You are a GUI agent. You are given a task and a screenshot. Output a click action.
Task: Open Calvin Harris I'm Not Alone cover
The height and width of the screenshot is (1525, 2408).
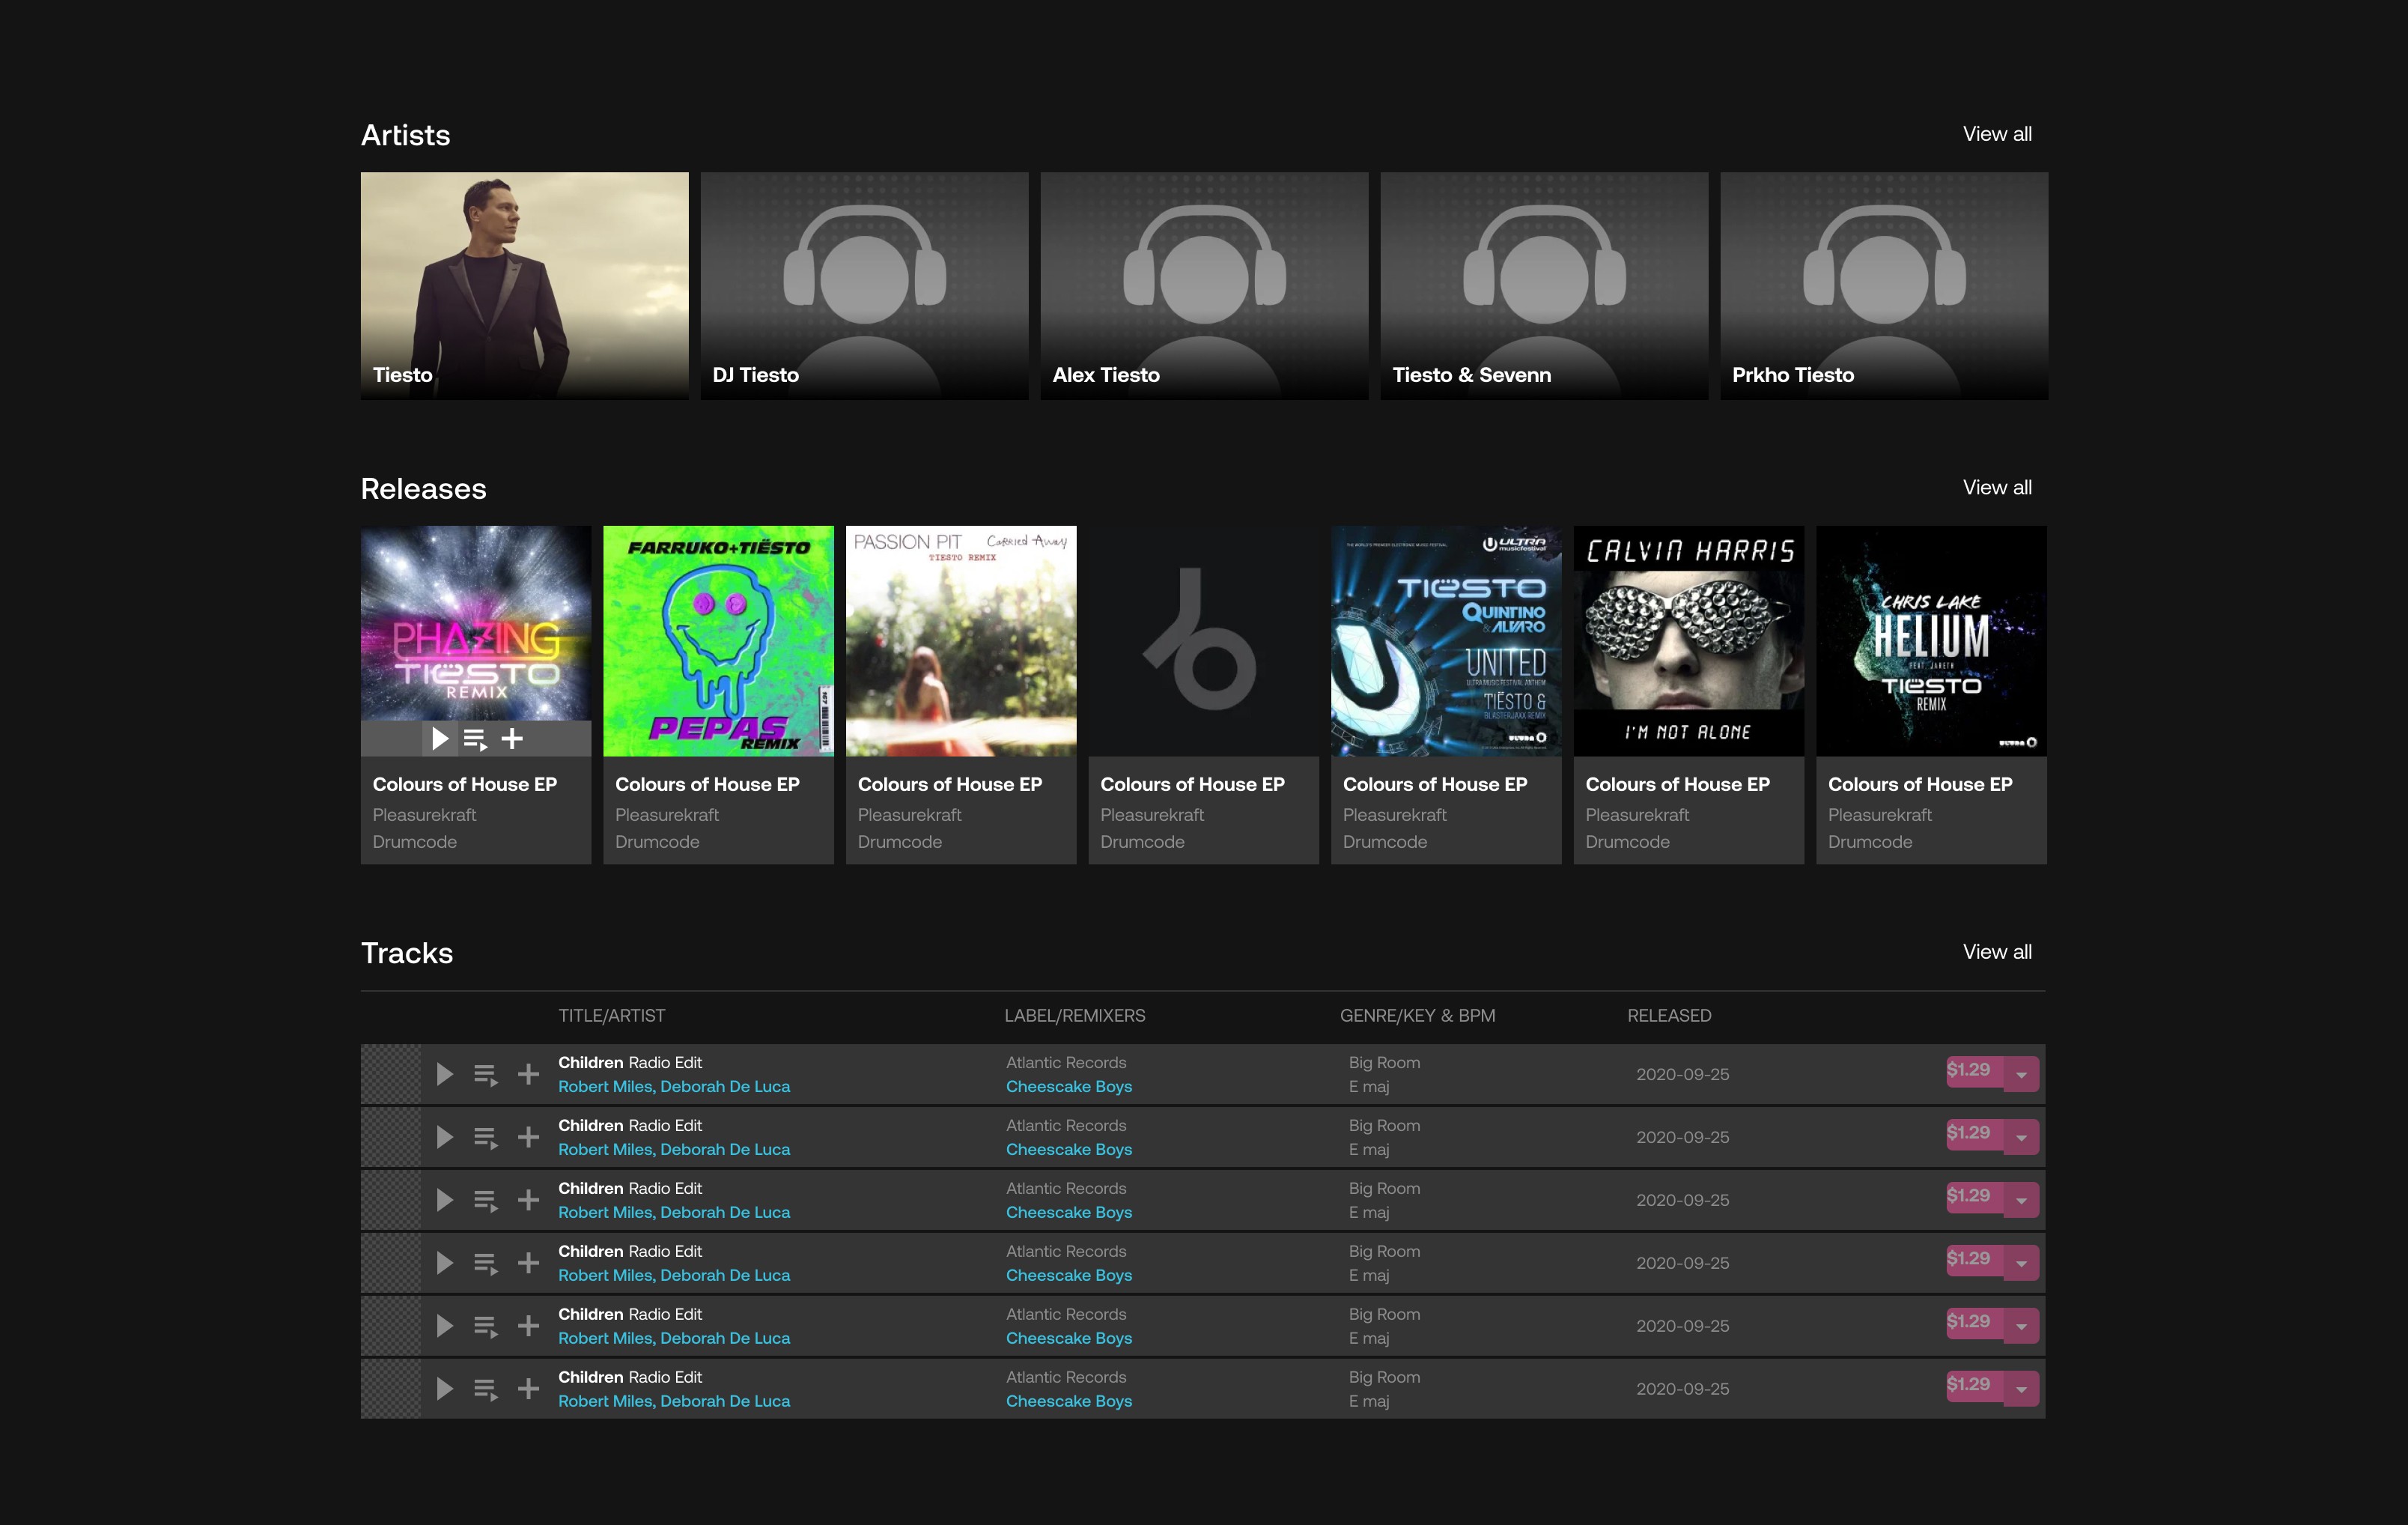1689,641
